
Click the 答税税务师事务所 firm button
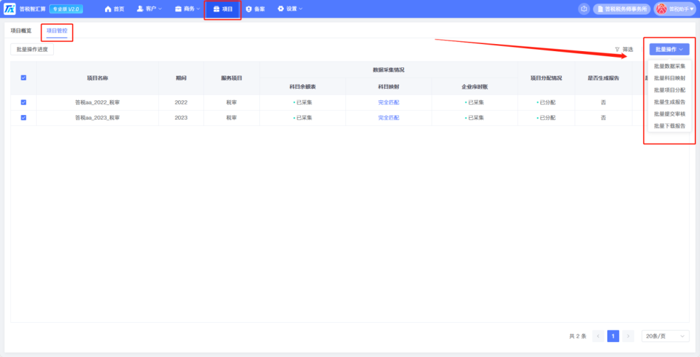point(622,9)
